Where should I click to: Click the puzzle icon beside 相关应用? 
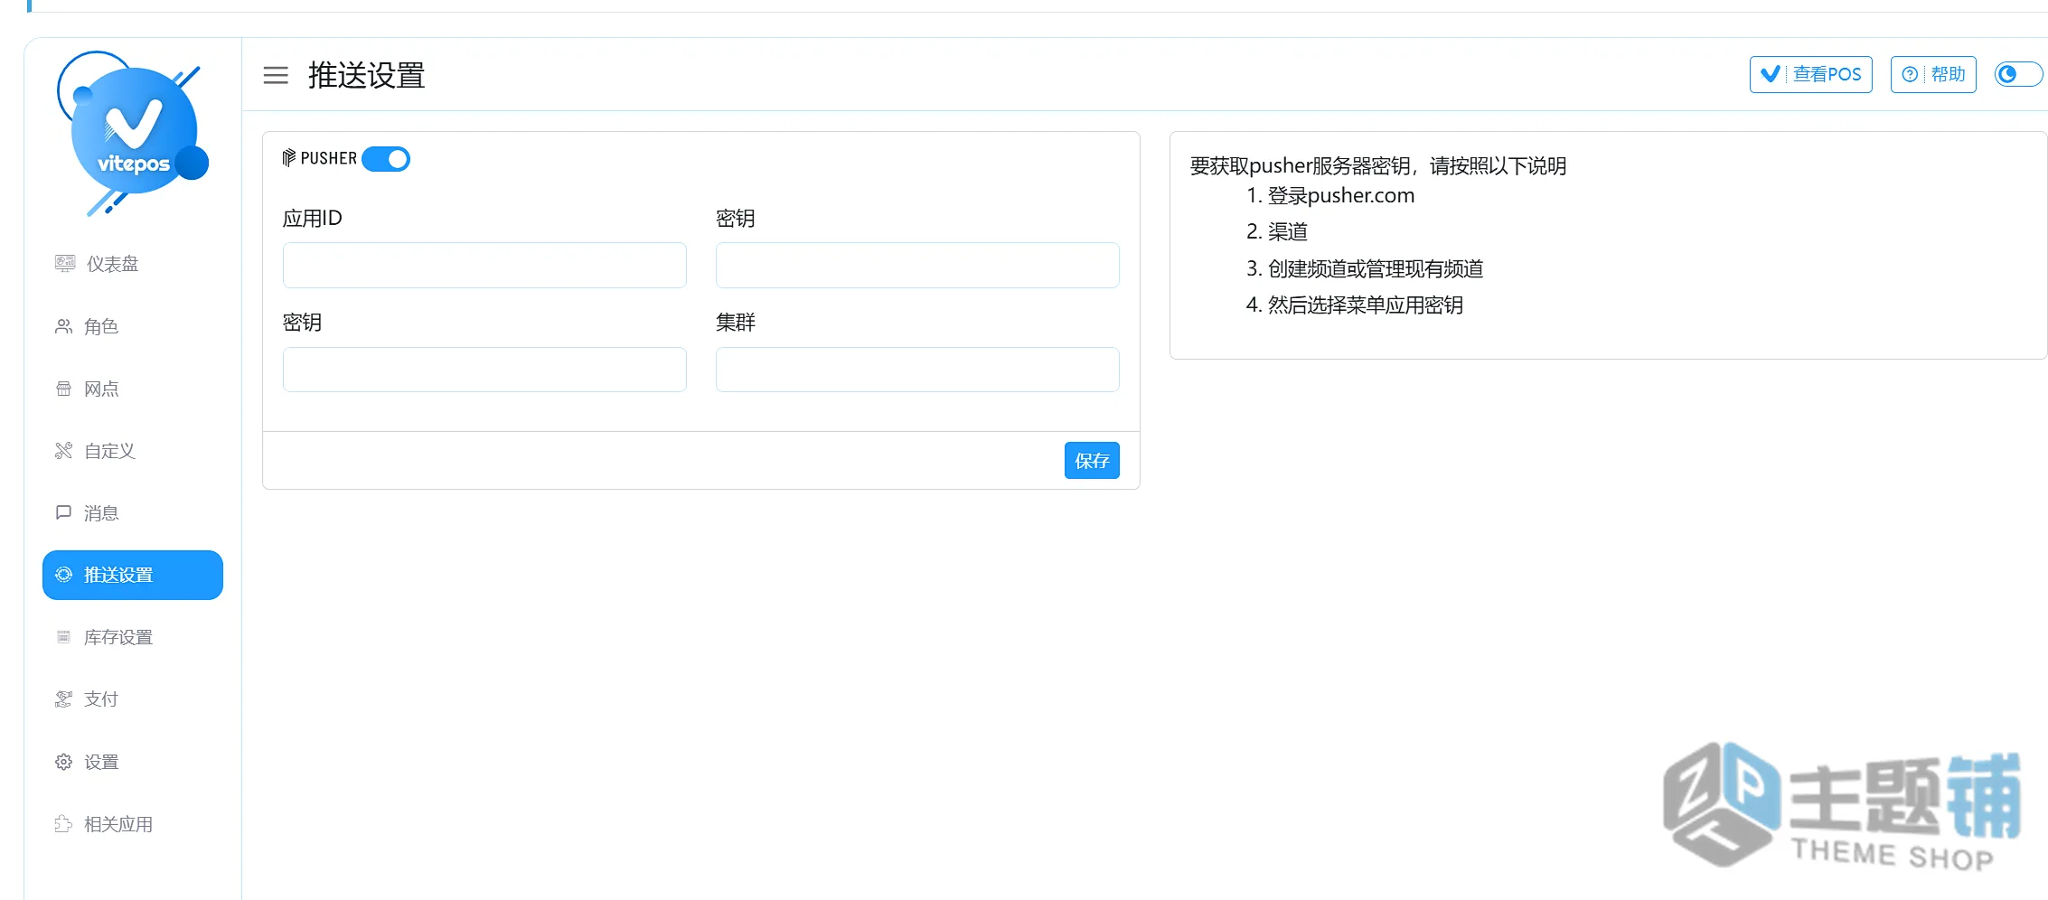click(63, 824)
